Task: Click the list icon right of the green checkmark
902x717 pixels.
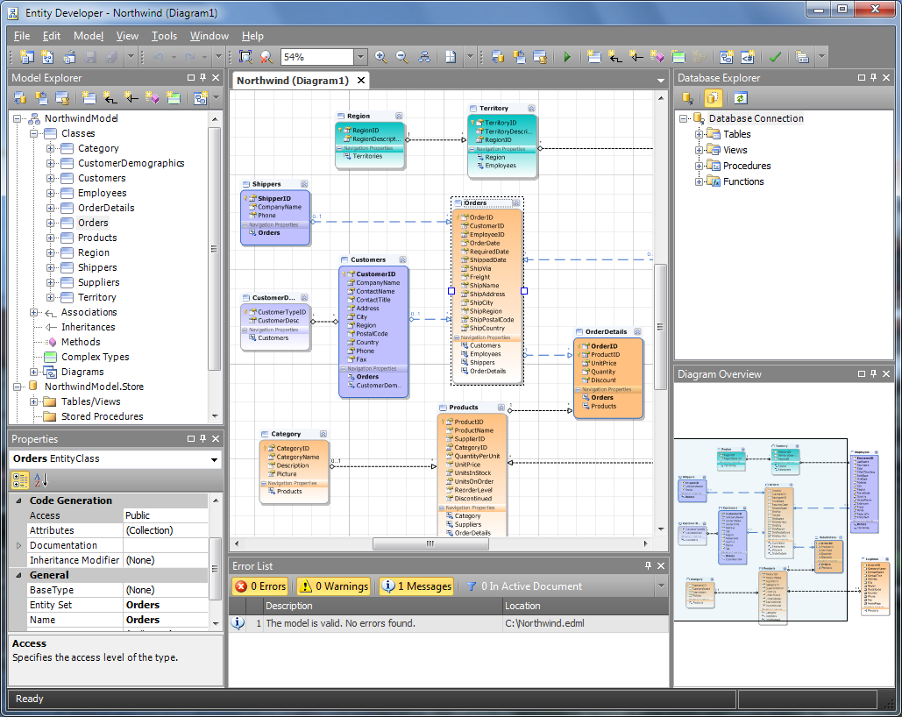Action: pos(802,57)
